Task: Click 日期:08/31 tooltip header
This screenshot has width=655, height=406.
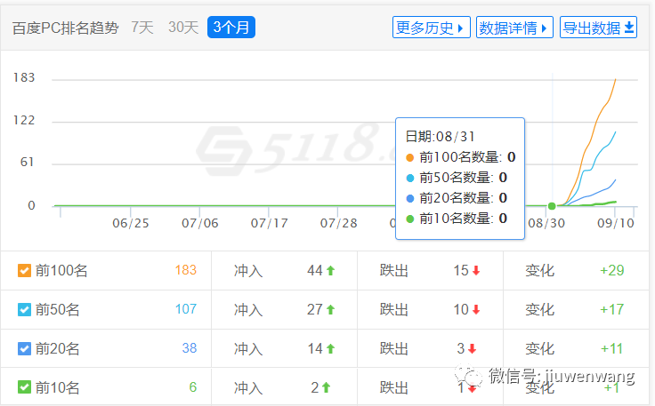Action: click(441, 137)
